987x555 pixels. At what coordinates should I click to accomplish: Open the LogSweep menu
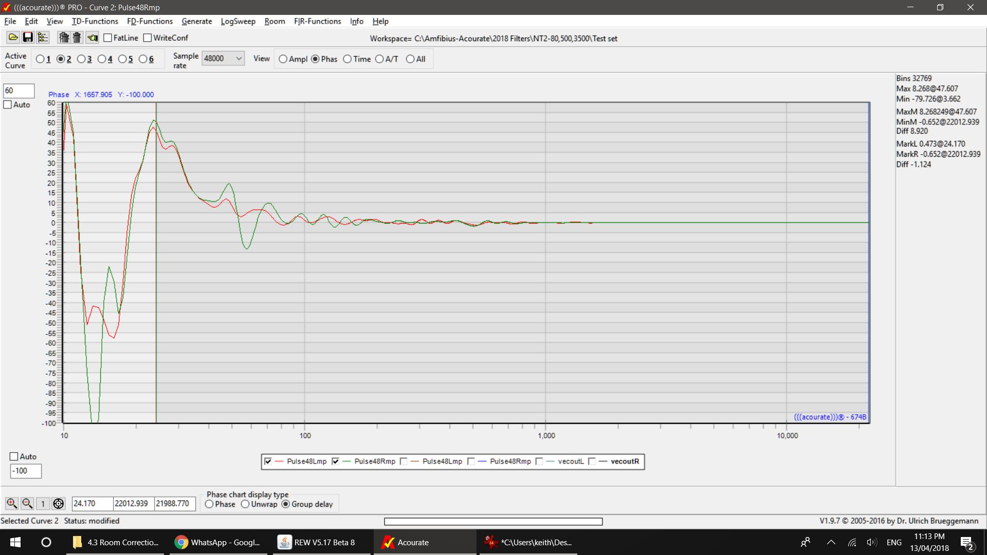(x=238, y=21)
